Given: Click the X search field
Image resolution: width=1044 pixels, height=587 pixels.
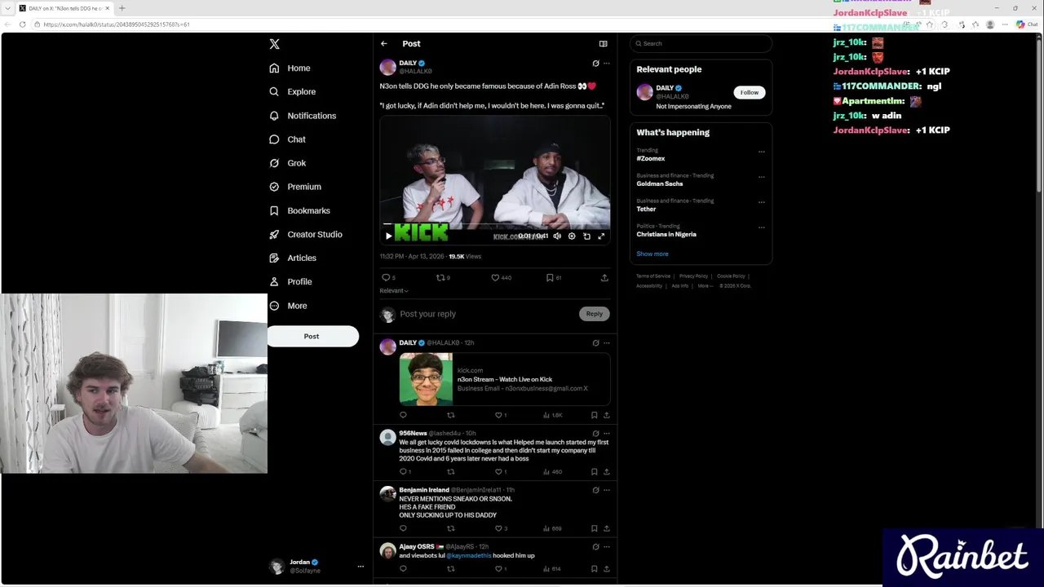Looking at the screenshot, I should [x=701, y=44].
